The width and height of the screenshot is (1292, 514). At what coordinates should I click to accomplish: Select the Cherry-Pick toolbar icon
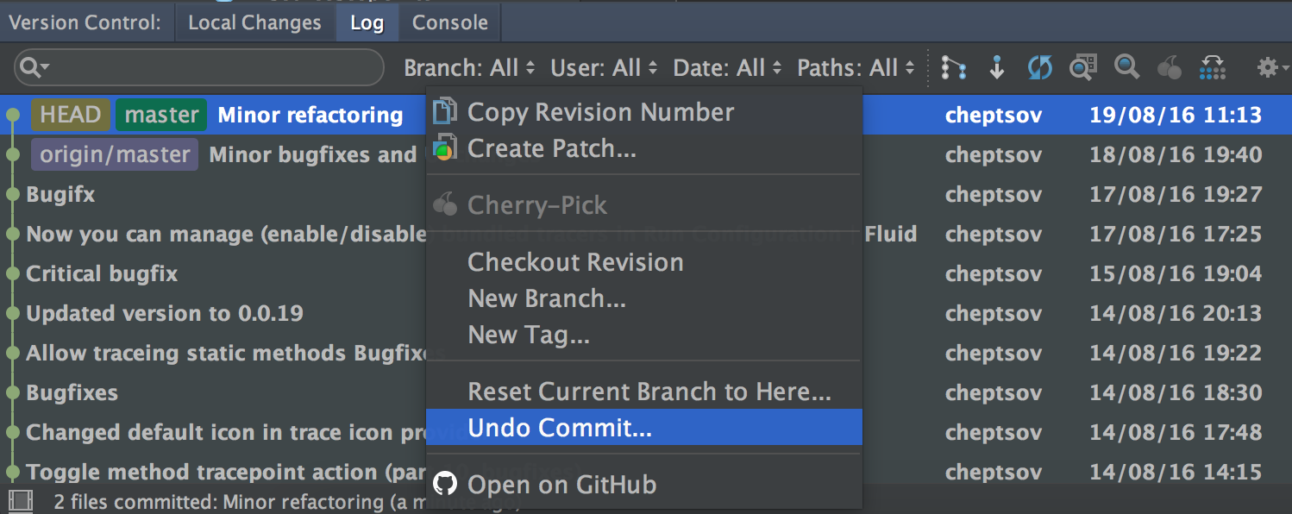coord(1170,67)
